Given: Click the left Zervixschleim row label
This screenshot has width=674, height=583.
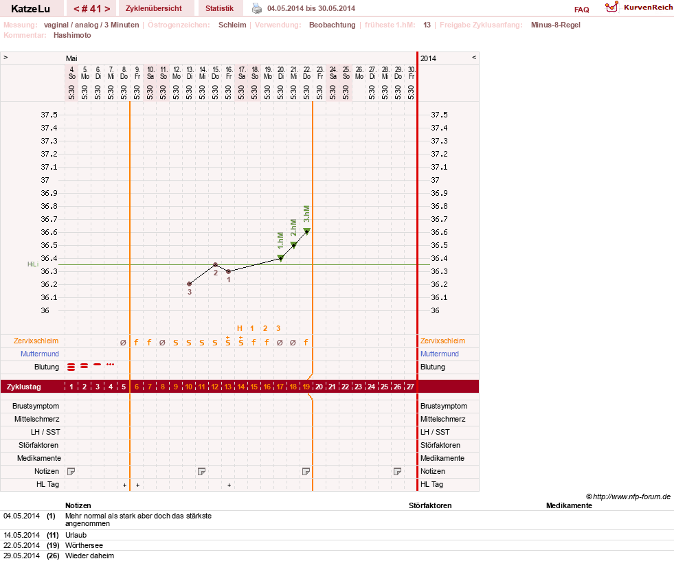Looking at the screenshot, I should [x=36, y=341].
